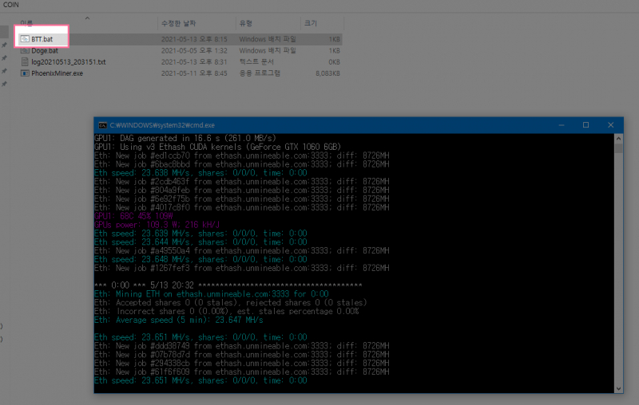Select the PhoenixMiner.exe application icon

(x=25, y=73)
